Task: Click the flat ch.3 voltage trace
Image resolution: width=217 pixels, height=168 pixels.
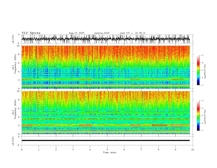Action: [105, 141]
